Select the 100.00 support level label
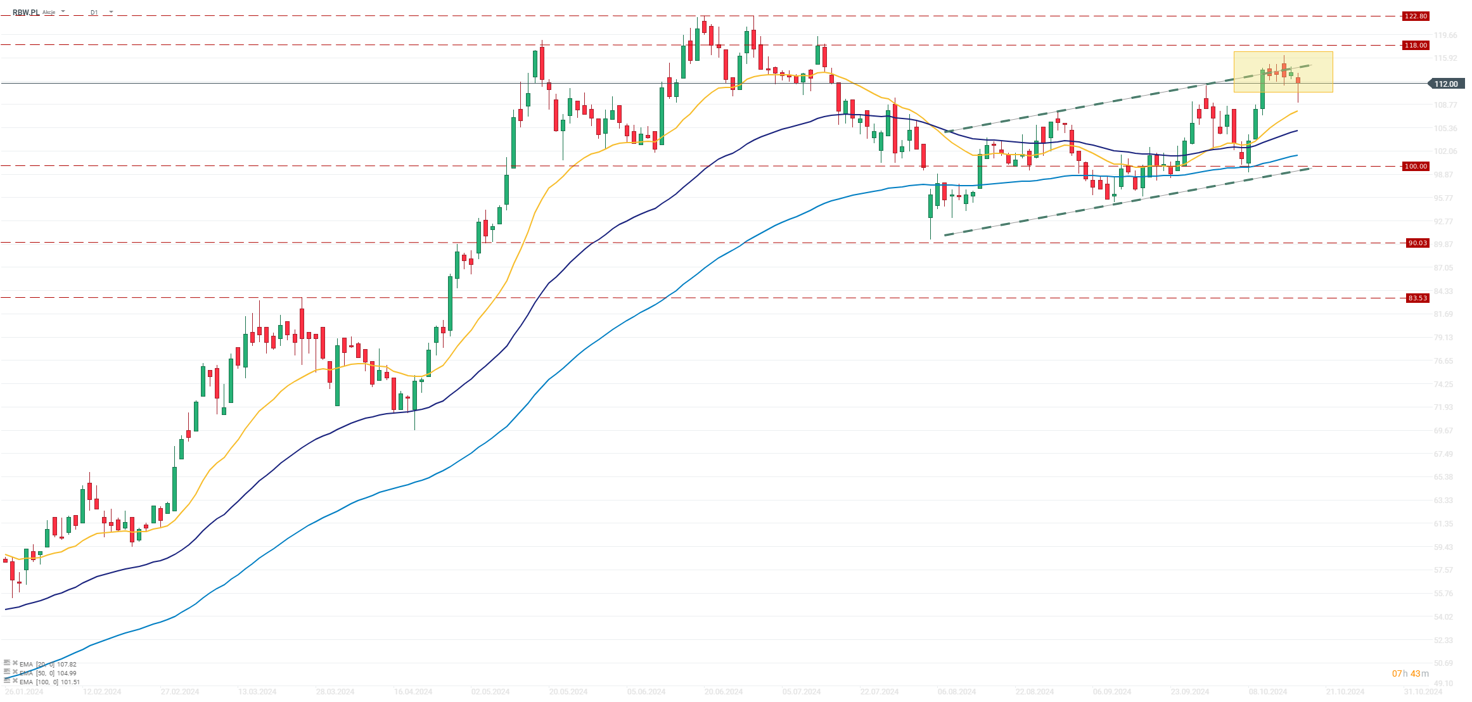 click(1415, 166)
